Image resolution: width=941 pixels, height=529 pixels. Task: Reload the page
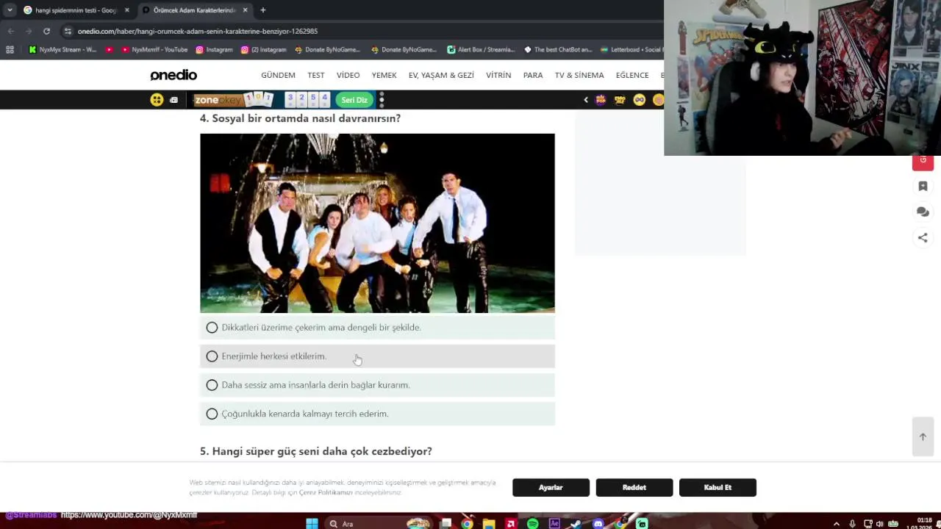coord(46,31)
